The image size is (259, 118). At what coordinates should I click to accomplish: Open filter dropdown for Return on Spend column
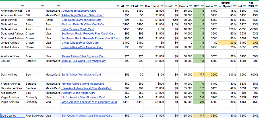[234, 6]
